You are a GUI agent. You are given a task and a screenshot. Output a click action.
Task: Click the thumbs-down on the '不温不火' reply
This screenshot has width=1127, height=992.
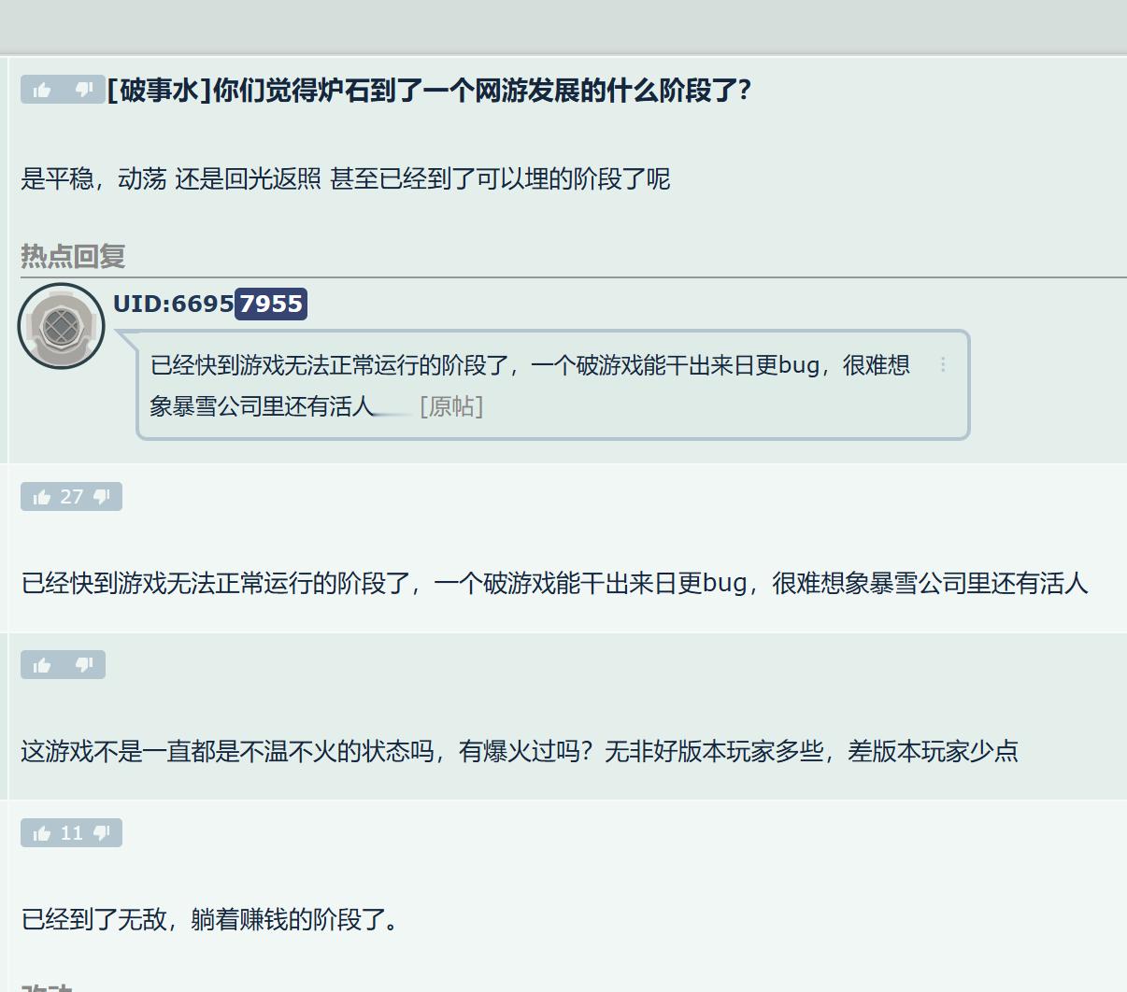pyautogui.click(x=83, y=664)
